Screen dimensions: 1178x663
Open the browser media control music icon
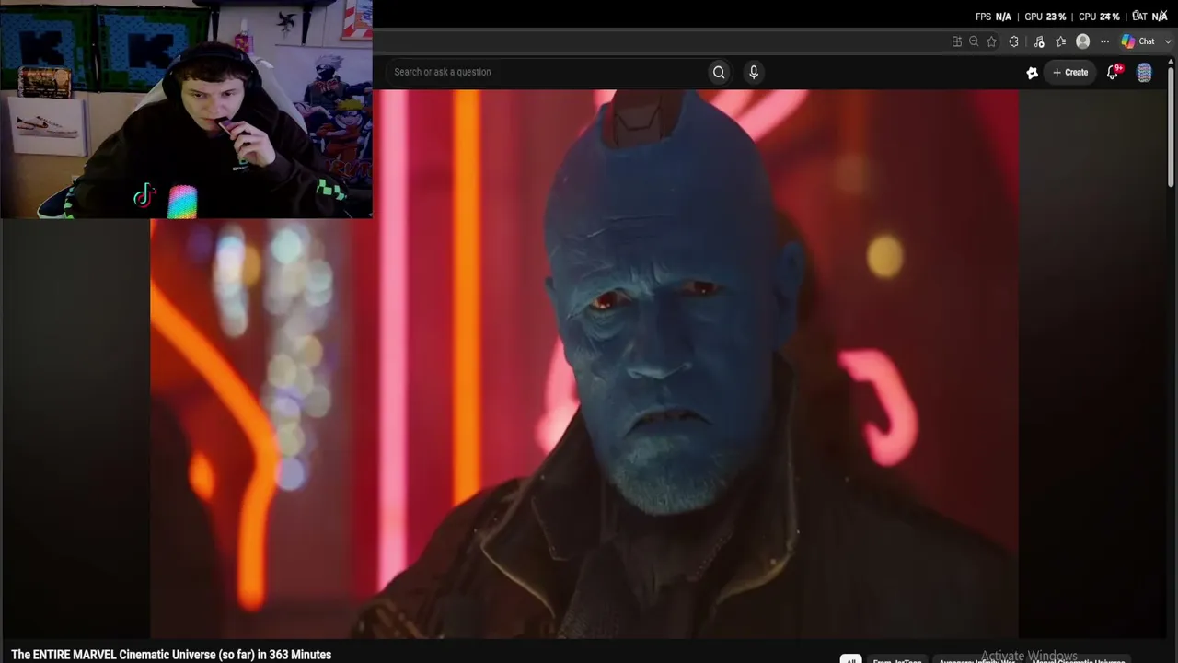click(1039, 41)
